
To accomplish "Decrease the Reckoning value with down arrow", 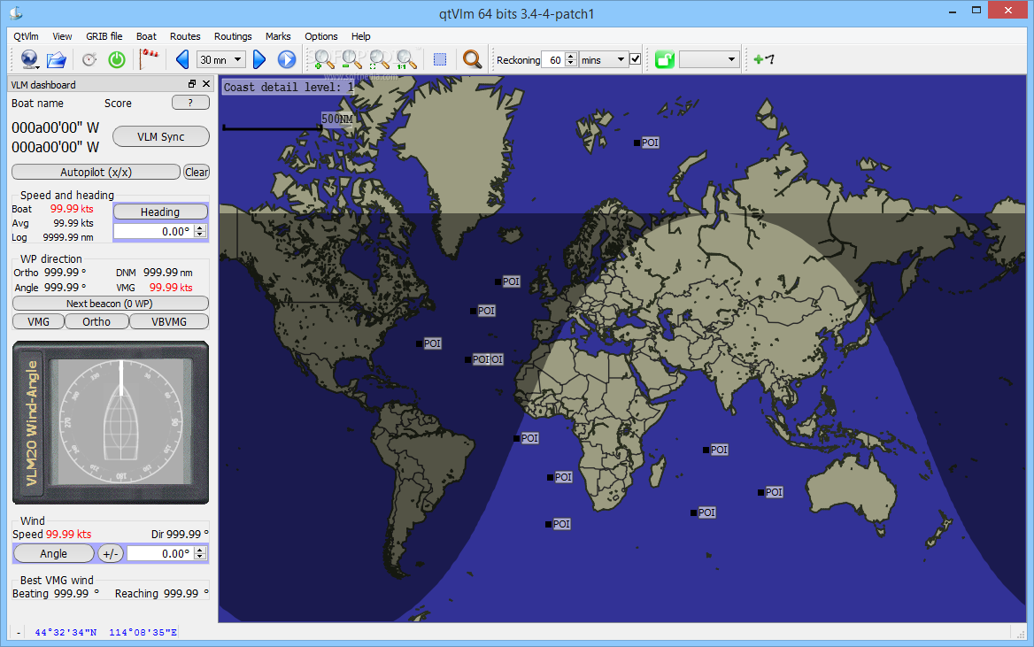I will pos(571,64).
